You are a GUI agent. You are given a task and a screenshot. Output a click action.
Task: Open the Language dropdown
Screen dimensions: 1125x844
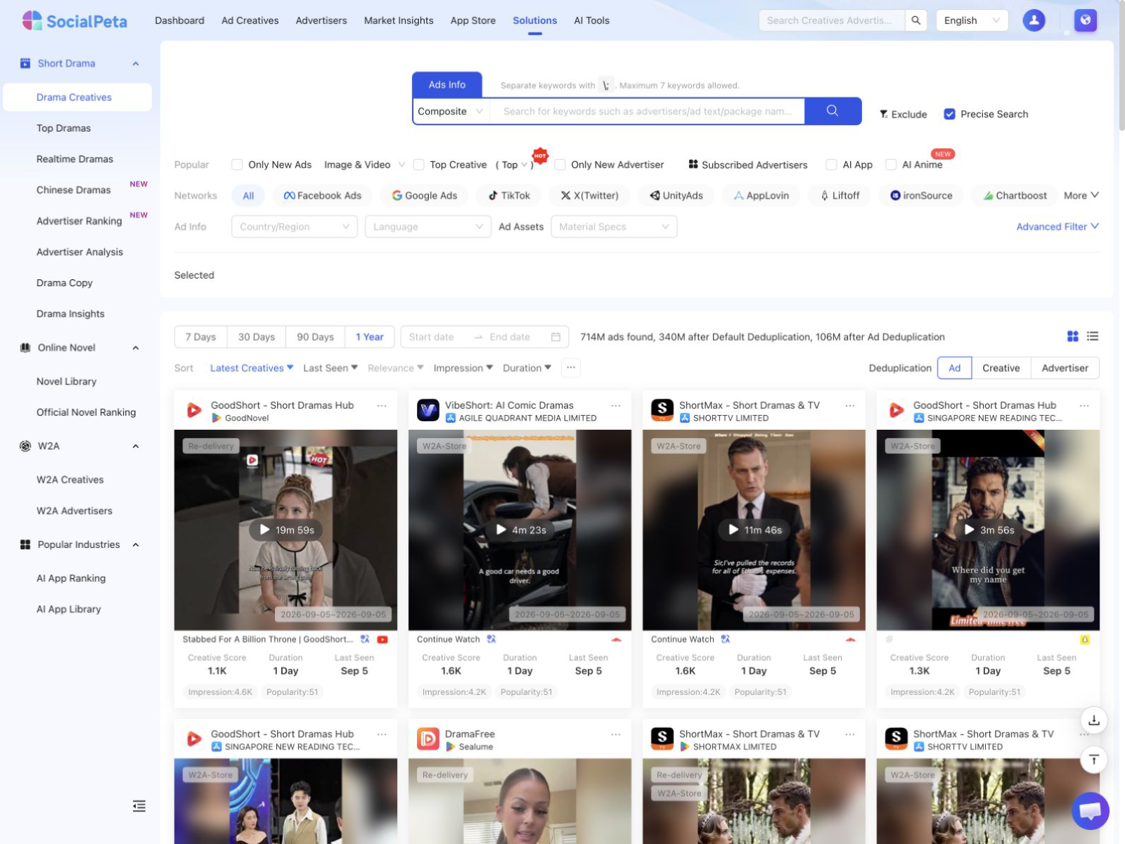(427, 226)
